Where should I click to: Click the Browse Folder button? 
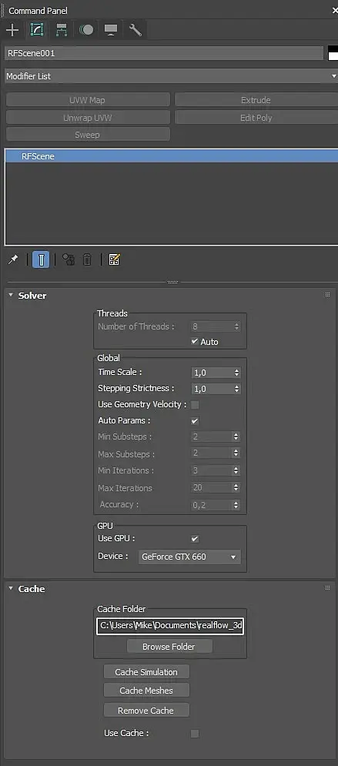[169, 647]
